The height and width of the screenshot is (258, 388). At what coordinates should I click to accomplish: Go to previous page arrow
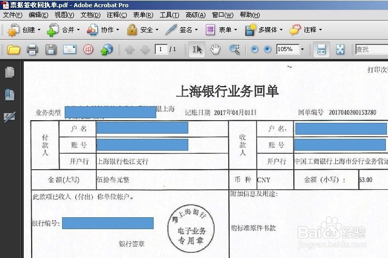(130, 50)
